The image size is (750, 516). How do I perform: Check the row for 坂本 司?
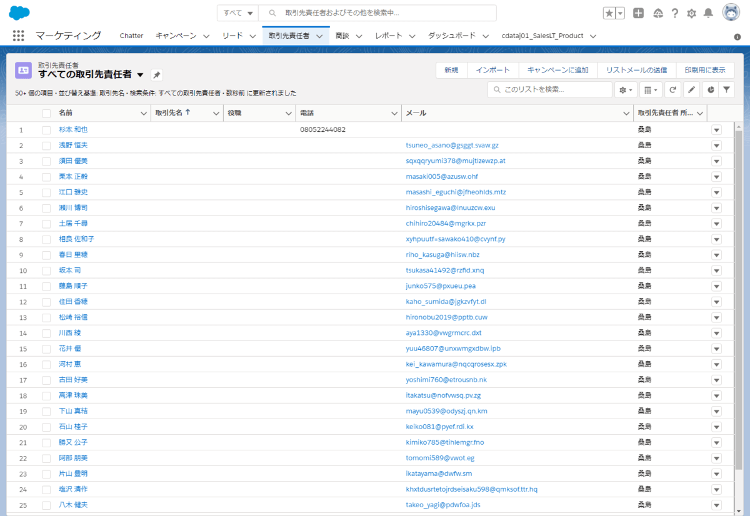46,270
